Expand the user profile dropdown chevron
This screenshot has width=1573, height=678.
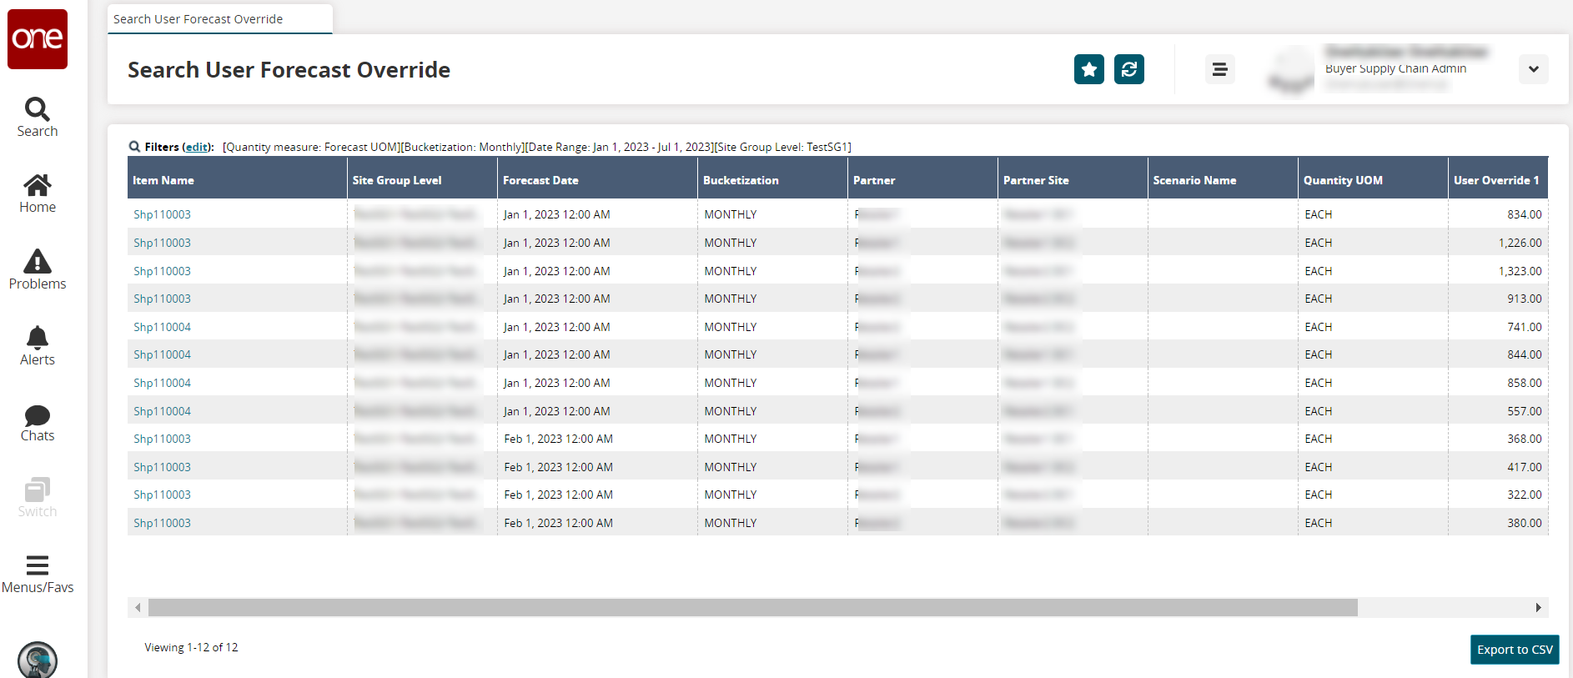[1533, 69]
